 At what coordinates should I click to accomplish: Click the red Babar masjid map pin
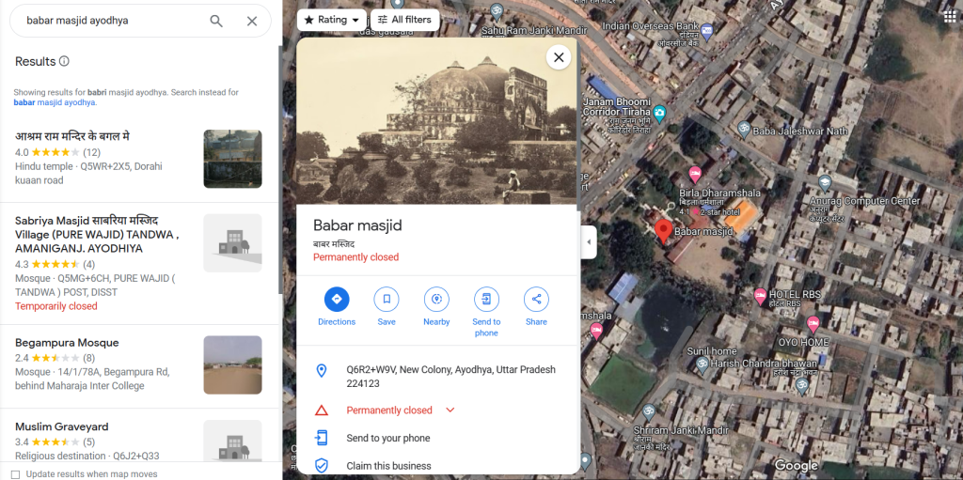click(663, 231)
